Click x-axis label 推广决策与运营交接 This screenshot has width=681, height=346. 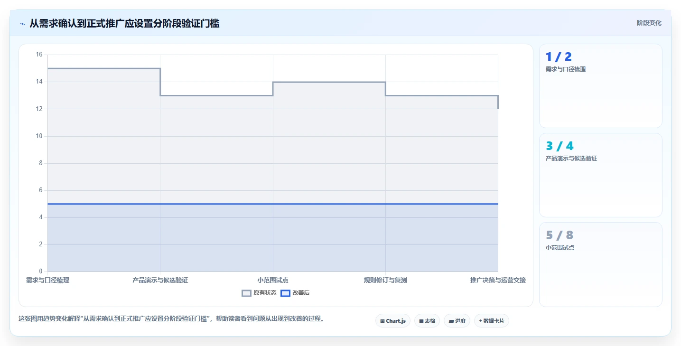pyautogui.click(x=498, y=280)
